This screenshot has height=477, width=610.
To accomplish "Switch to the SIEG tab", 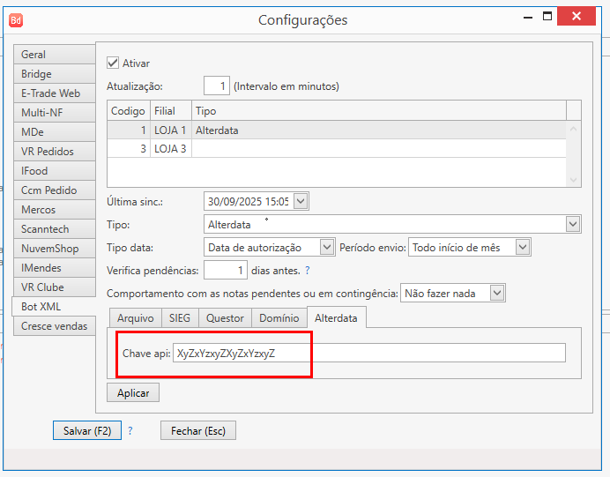I will [180, 317].
